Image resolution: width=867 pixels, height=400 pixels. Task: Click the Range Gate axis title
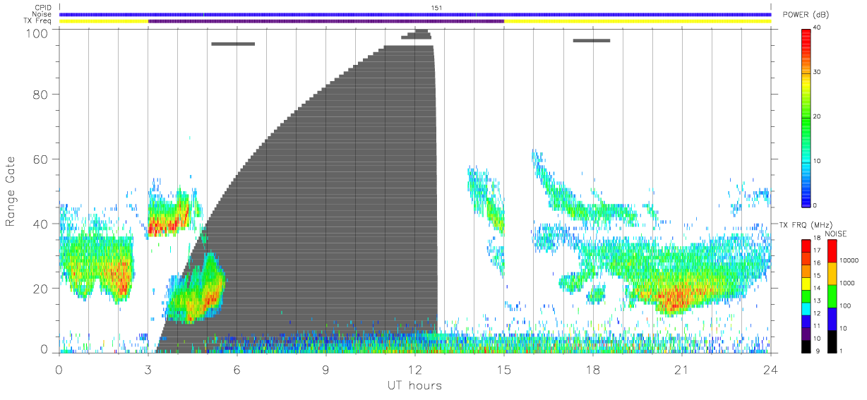(x=11, y=191)
